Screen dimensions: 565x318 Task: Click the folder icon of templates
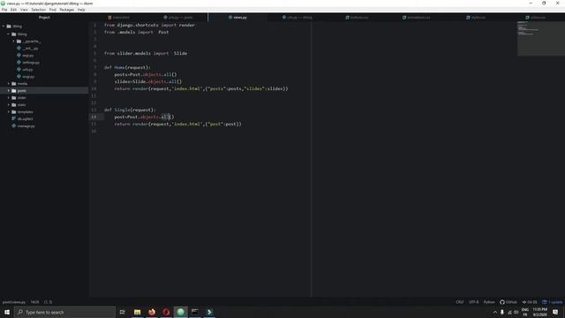click(14, 112)
